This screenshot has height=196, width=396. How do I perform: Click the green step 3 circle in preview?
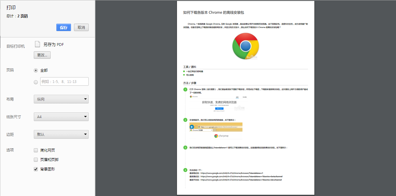[x=185, y=148]
